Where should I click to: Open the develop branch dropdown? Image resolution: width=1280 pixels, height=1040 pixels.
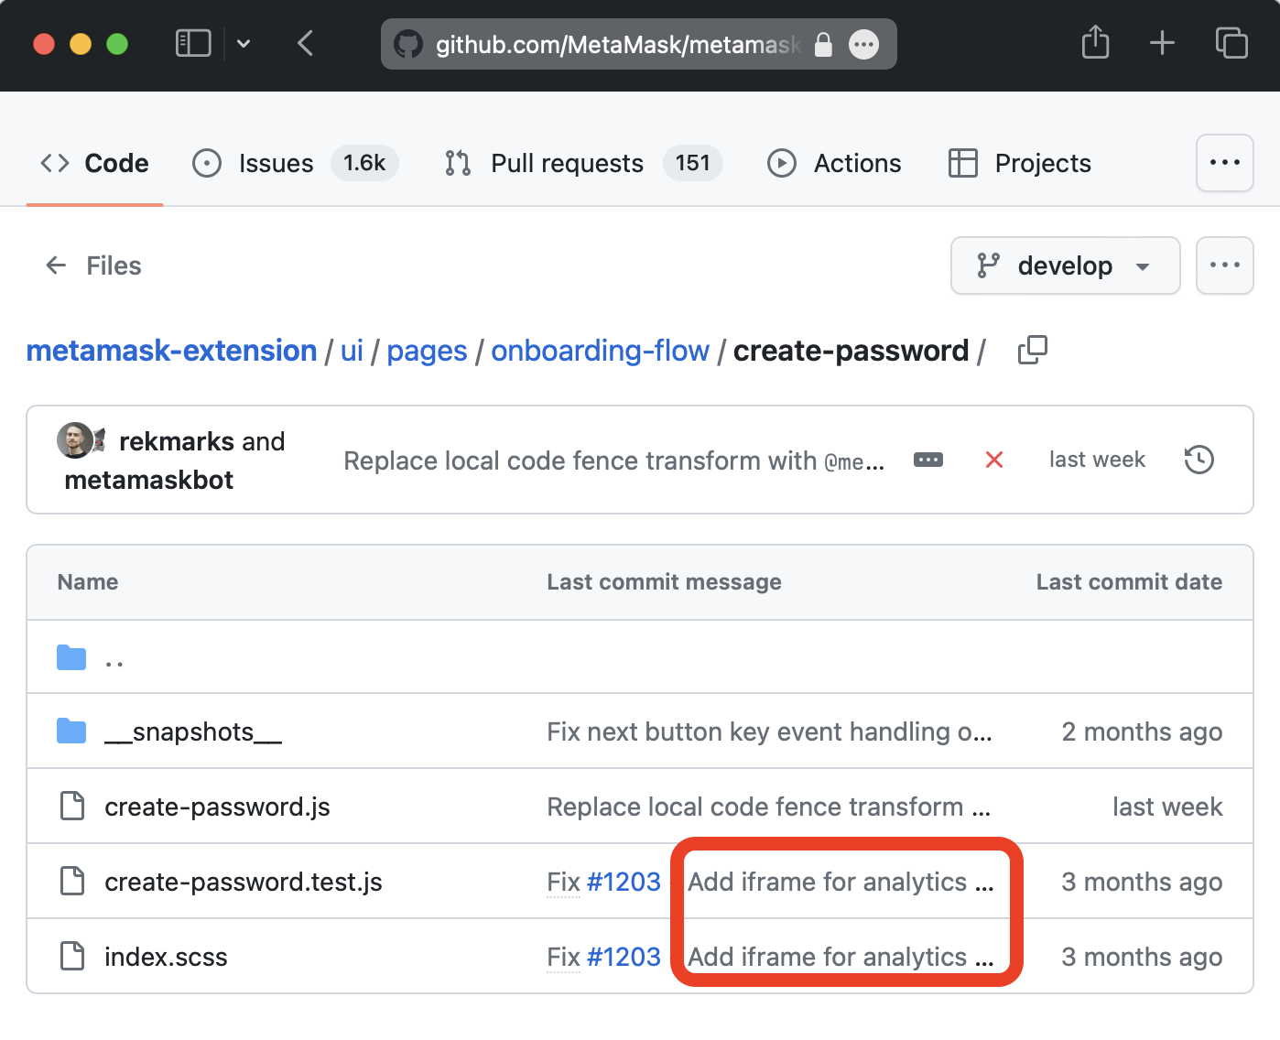tap(1065, 265)
